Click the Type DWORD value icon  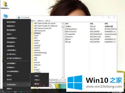point(66,42)
